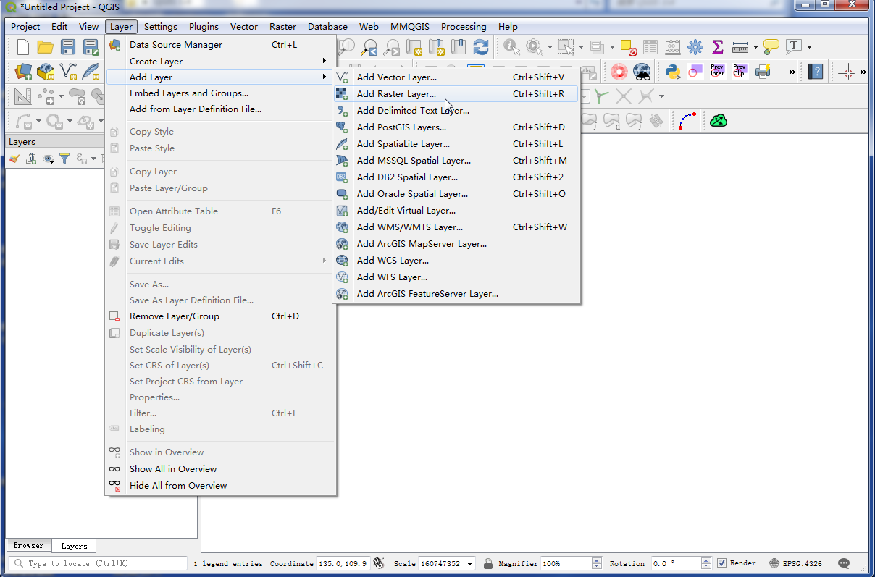Expand the Create Layer submenu

[x=221, y=61]
